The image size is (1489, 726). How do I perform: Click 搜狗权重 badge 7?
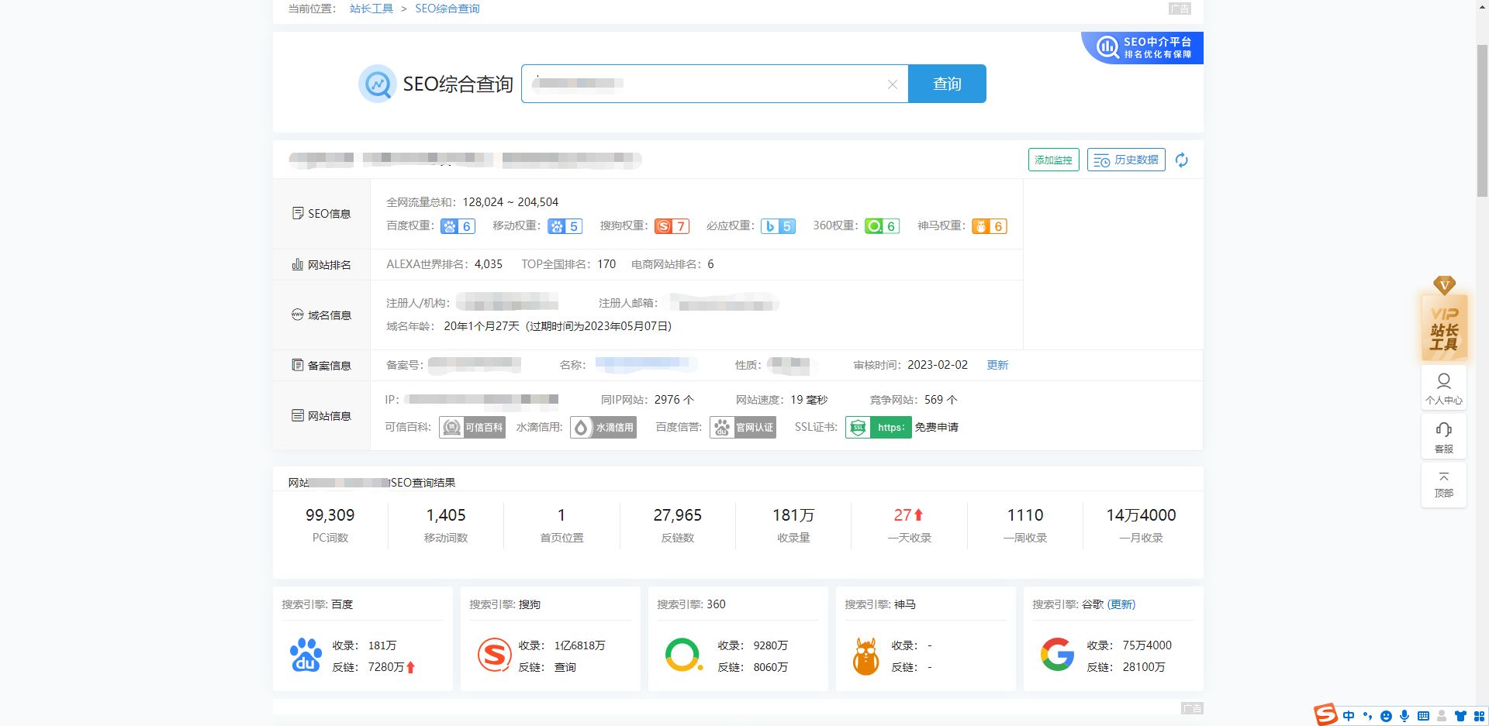coord(672,226)
